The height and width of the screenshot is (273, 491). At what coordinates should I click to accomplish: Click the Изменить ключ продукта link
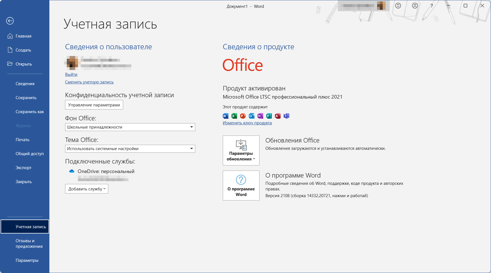[247, 123]
